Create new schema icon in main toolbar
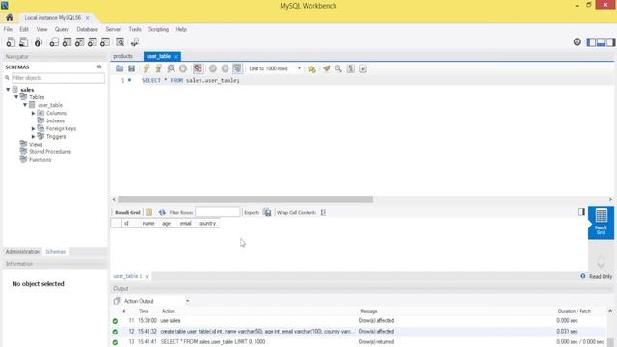The image size is (617, 347). [54, 42]
